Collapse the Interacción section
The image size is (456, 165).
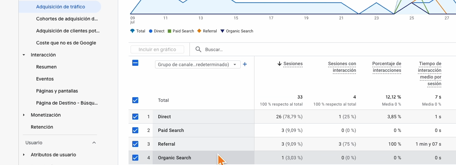(24, 55)
